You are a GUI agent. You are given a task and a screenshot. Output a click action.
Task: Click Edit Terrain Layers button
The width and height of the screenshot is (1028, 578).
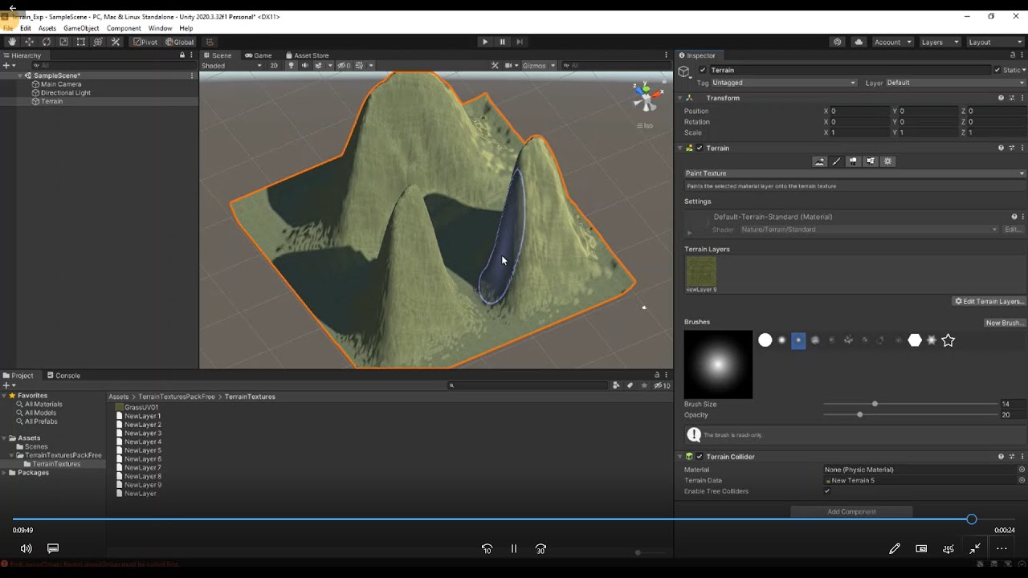pyautogui.click(x=989, y=302)
